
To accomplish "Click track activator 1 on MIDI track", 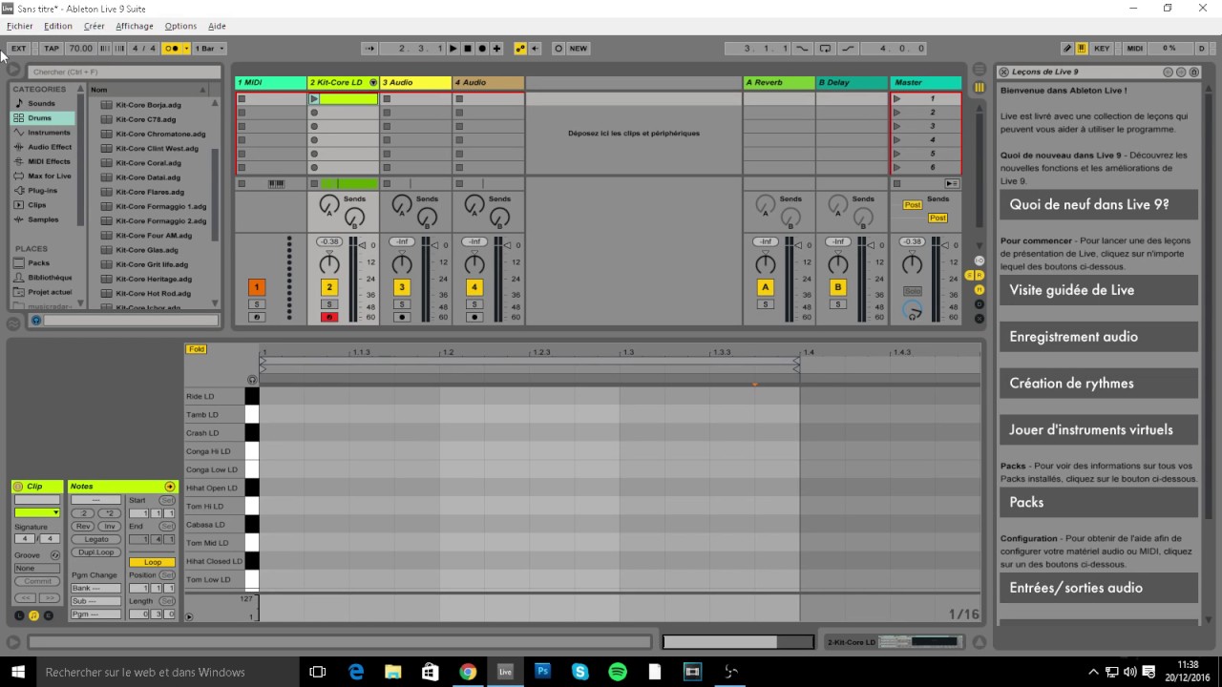I will (x=256, y=287).
